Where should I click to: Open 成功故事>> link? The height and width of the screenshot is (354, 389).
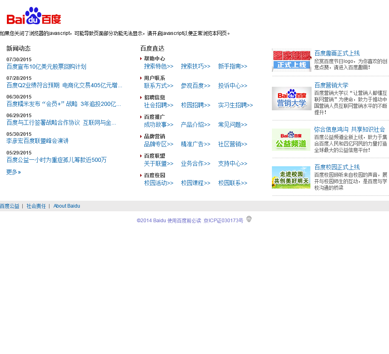(159, 124)
